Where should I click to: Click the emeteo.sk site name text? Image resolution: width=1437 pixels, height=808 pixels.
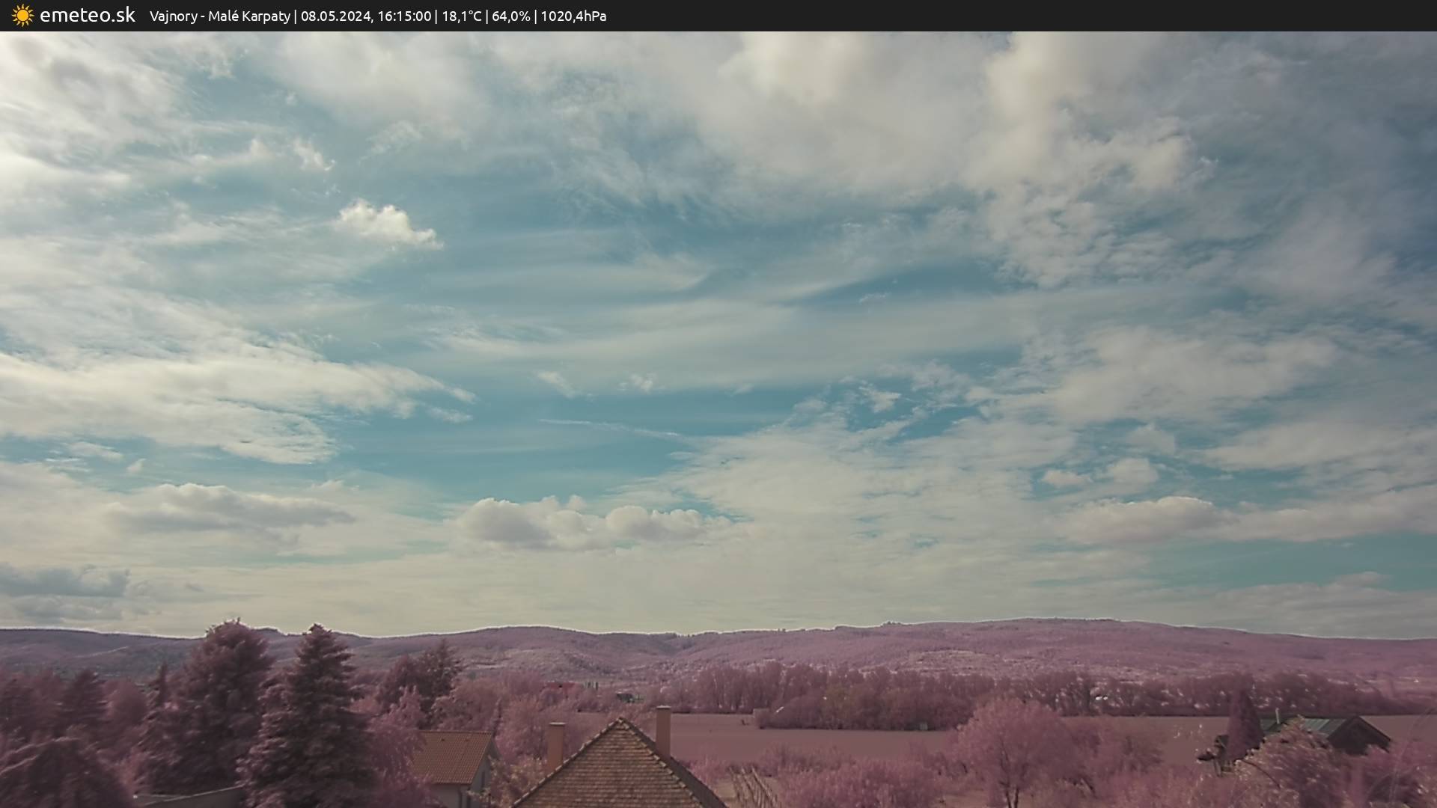tap(87, 16)
